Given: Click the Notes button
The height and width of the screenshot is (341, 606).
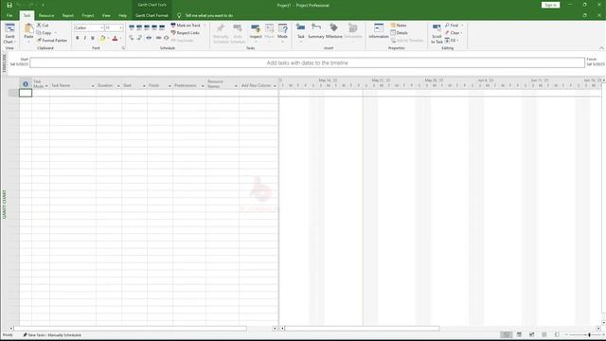Looking at the screenshot, I should (399, 26).
